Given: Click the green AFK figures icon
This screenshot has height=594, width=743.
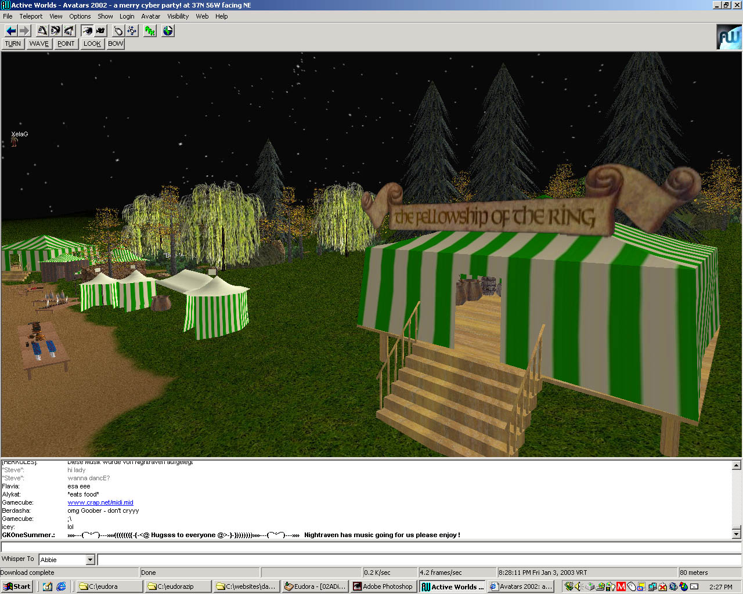Looking at the screenshot, I should tap(150, 31).
